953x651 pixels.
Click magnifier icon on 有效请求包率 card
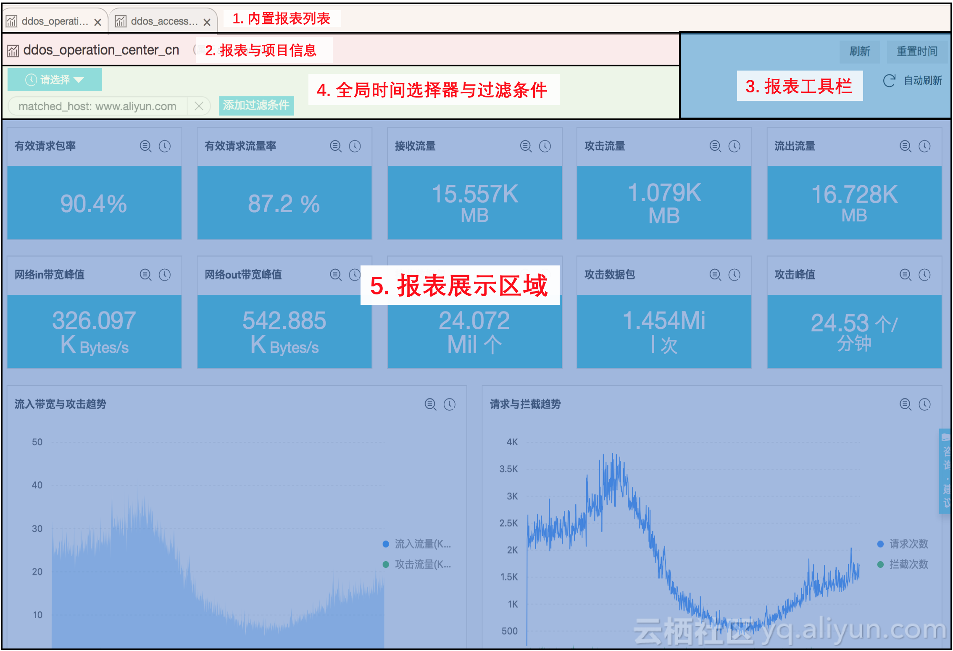[145, 146]
